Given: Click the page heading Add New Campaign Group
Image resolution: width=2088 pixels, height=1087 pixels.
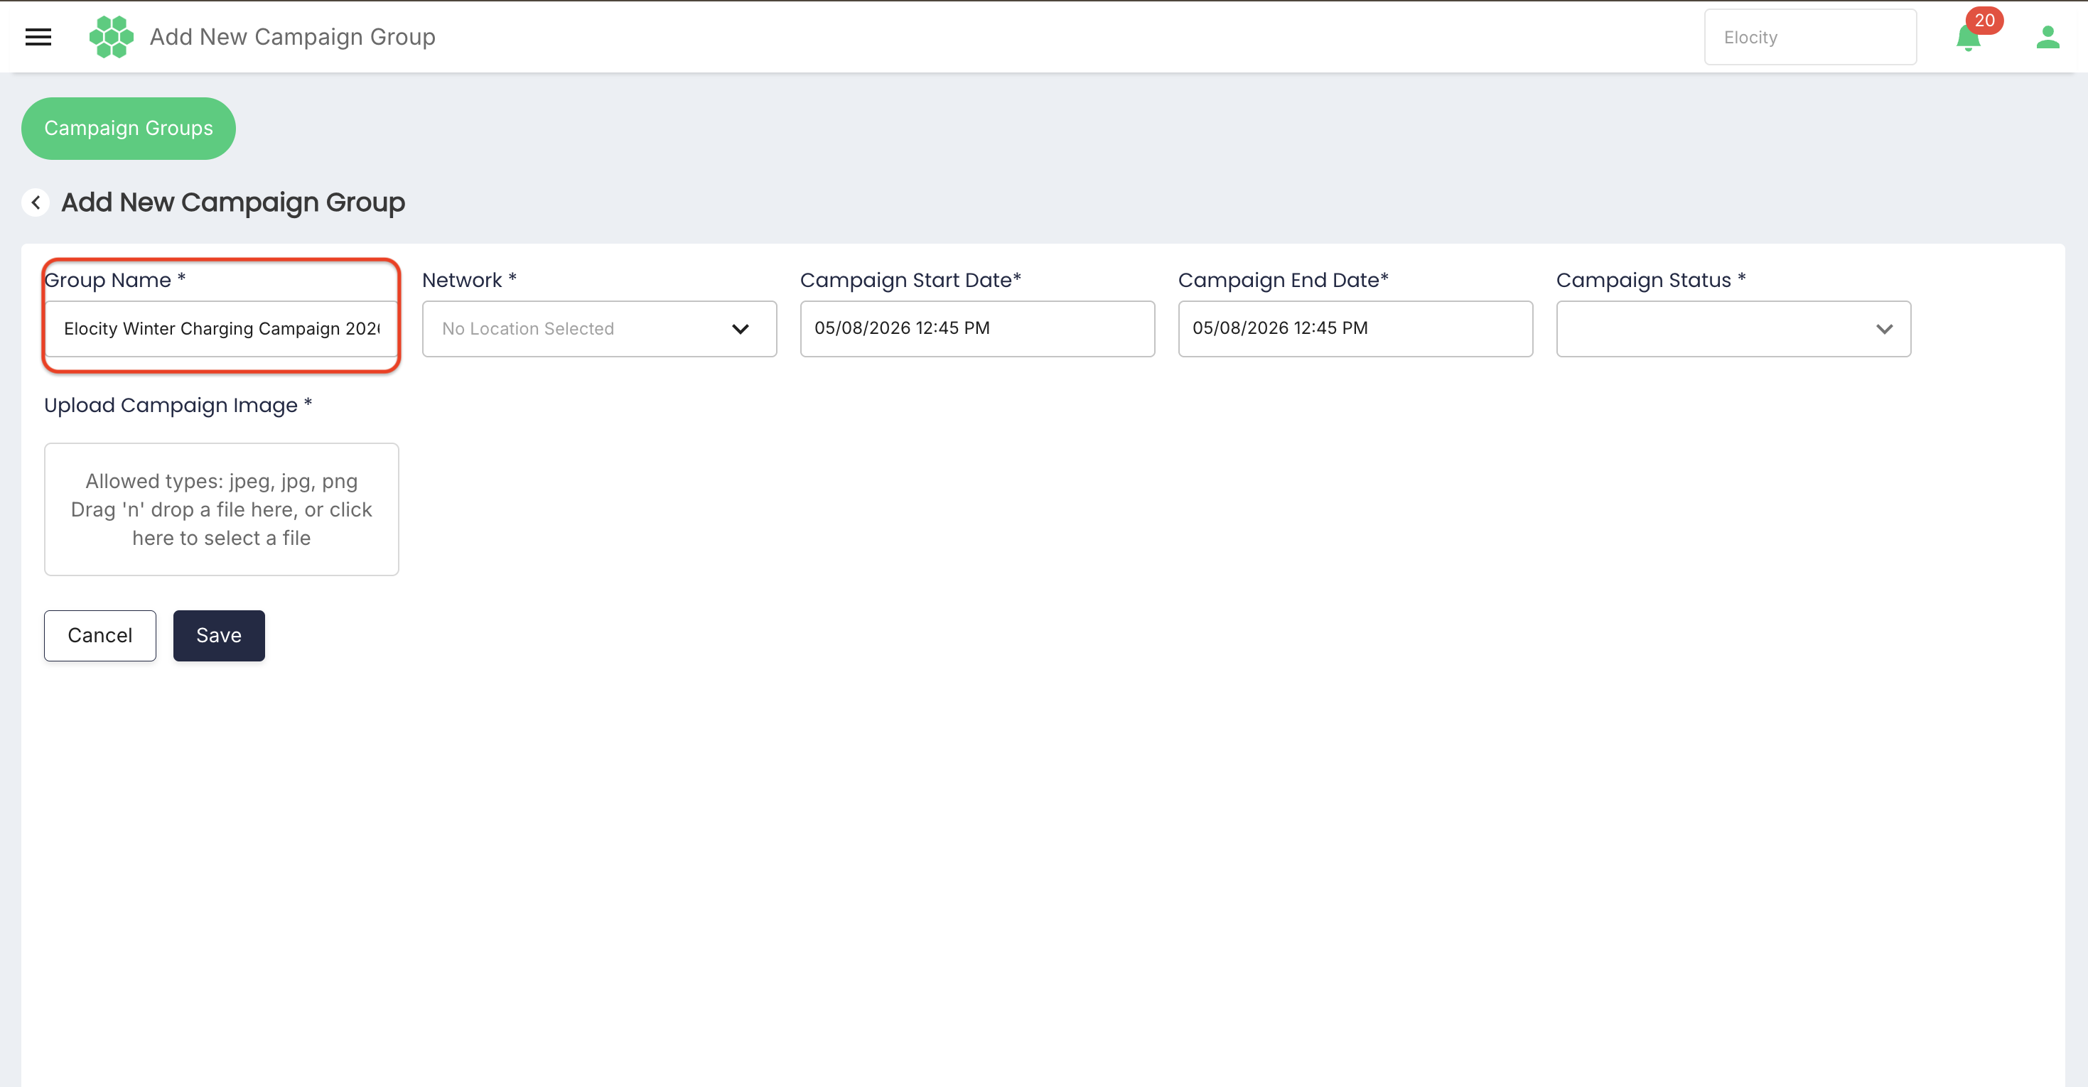Looking at the screenshot, I should [233, 202].
